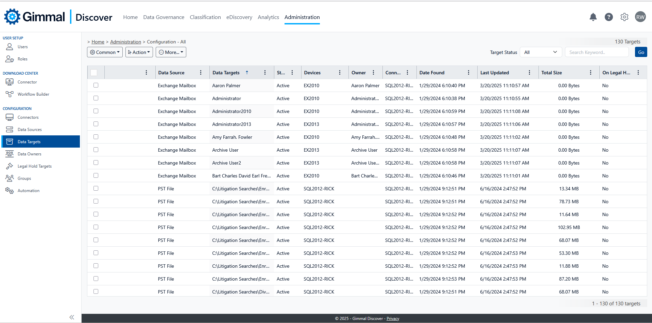Open the help question mark icon
The image size is (652, 323).
[x=608, y=17]
